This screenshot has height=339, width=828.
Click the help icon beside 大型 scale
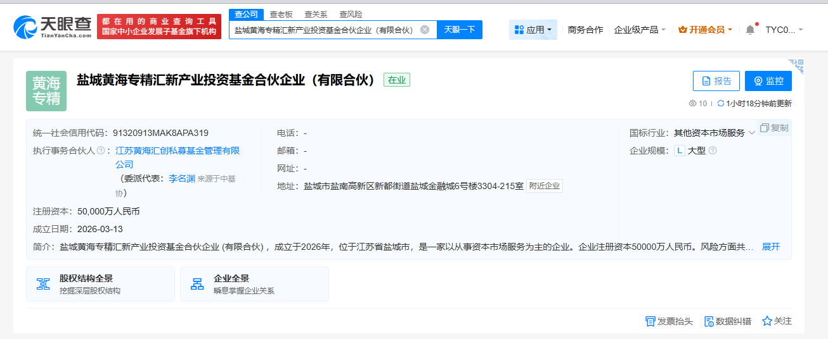click(713, 151)
